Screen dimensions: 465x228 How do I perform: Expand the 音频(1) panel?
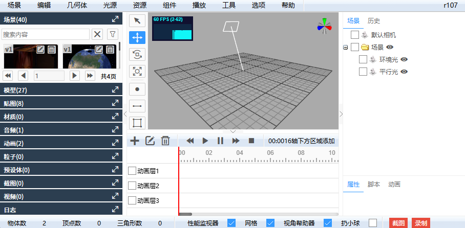click(x=115, y=130)
